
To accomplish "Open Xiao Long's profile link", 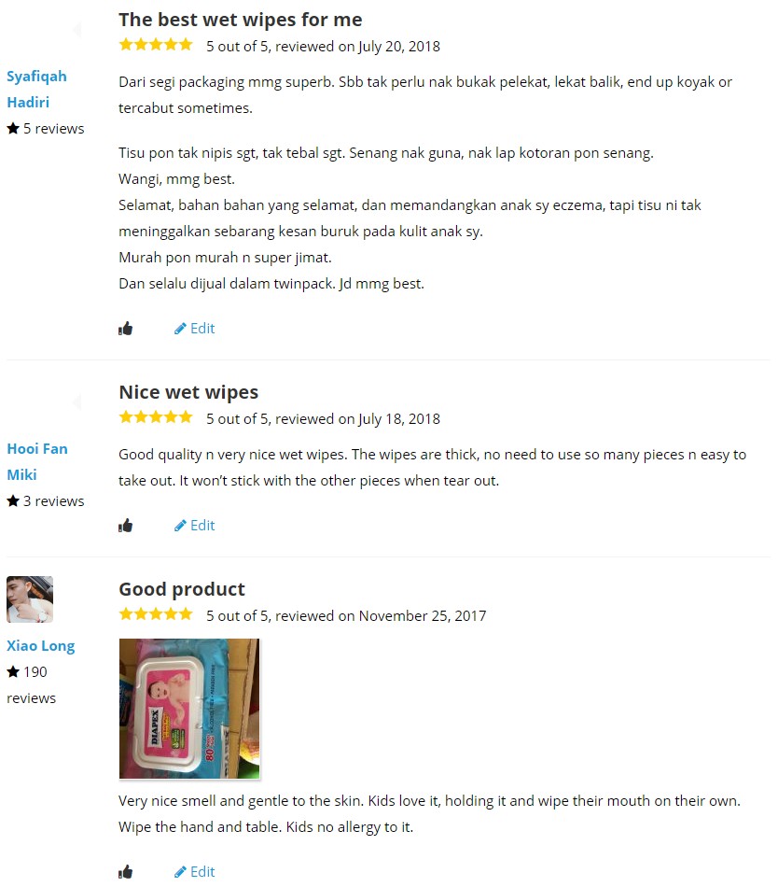I will (x=41, y=645).
